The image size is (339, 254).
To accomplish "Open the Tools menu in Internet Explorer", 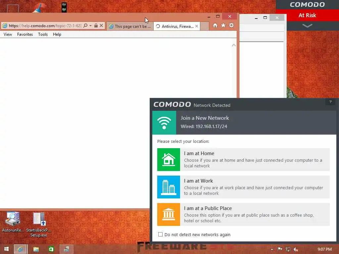I will coord(43,34).
